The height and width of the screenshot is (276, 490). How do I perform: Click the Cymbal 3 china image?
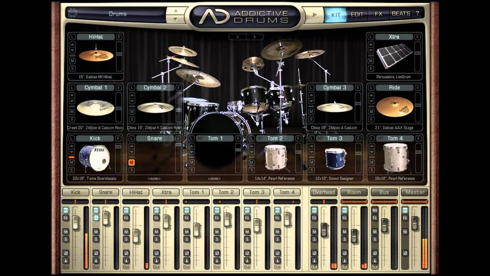pos(335,107)
